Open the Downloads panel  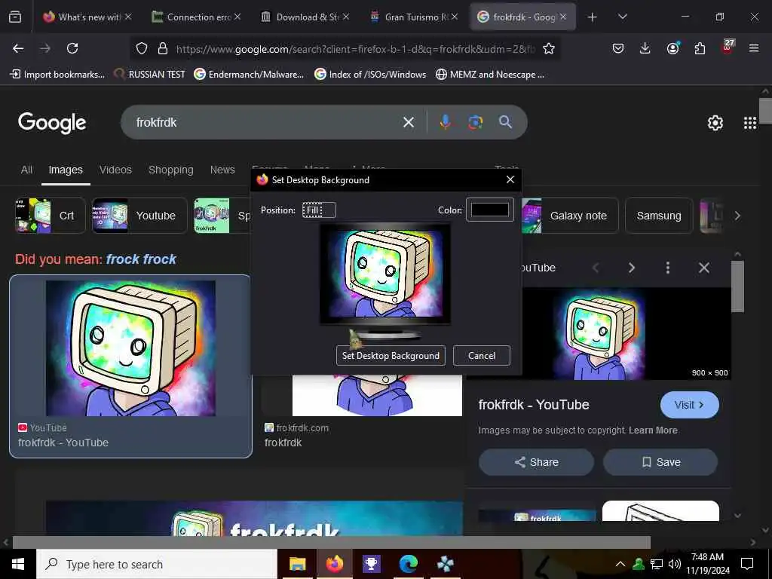pyautogui.click(x=645, y=48)
